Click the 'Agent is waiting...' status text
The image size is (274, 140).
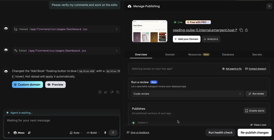(x=21, y=113)
